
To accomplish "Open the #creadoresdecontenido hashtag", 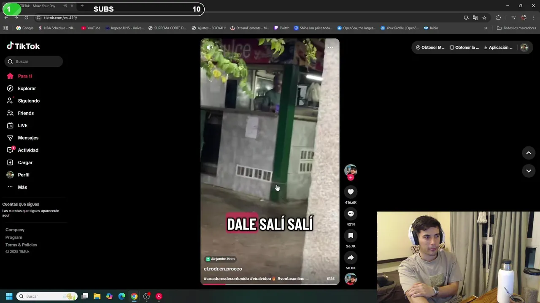I will click(226, 279).
